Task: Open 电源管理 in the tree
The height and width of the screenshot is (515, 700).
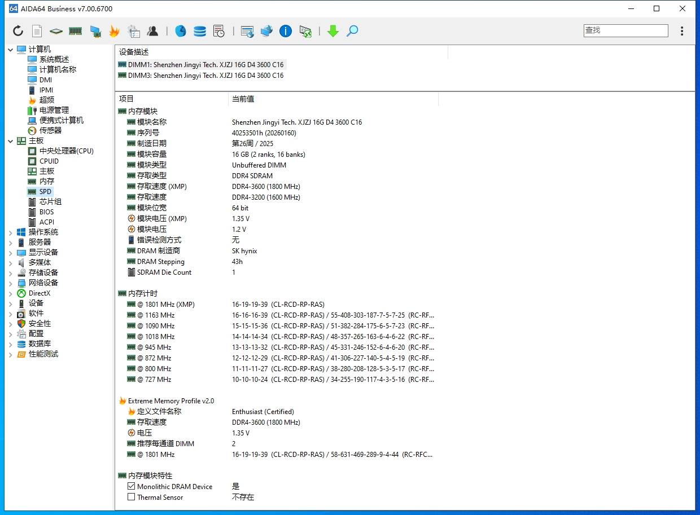Action: point(54,110)
